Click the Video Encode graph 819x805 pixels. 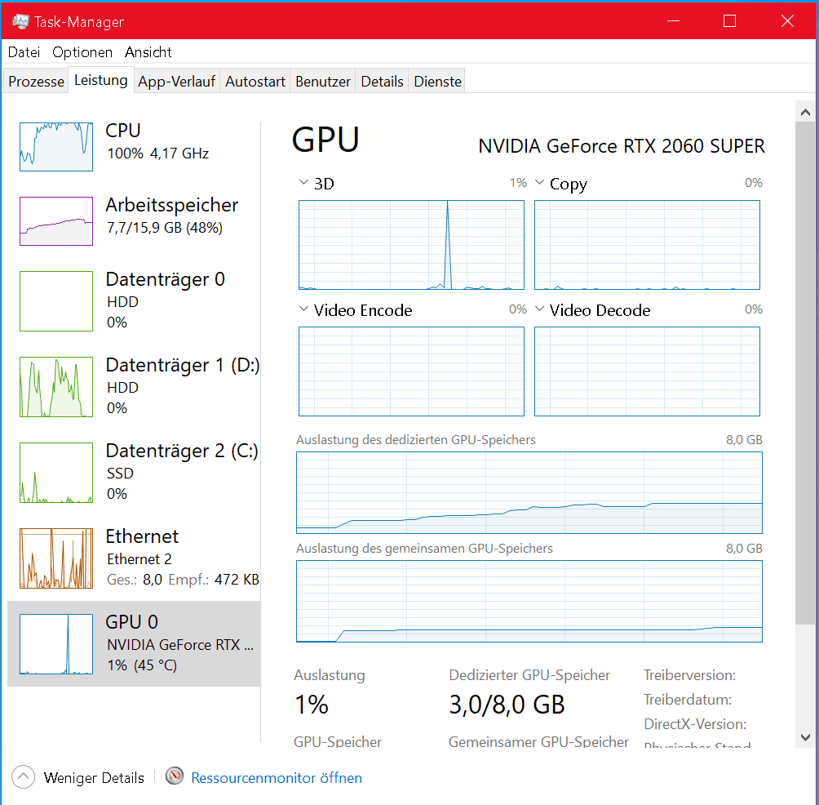click(411, 371)
